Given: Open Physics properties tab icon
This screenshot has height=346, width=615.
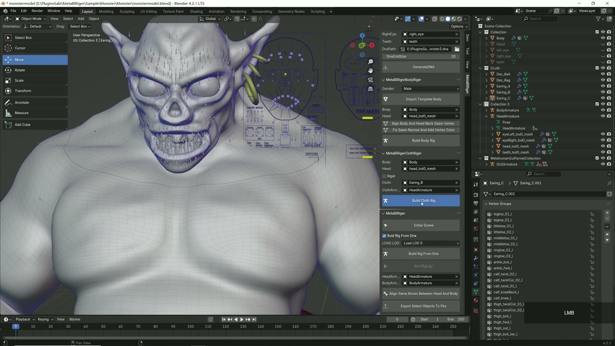Looking at the screenshot, I should 476,275.
